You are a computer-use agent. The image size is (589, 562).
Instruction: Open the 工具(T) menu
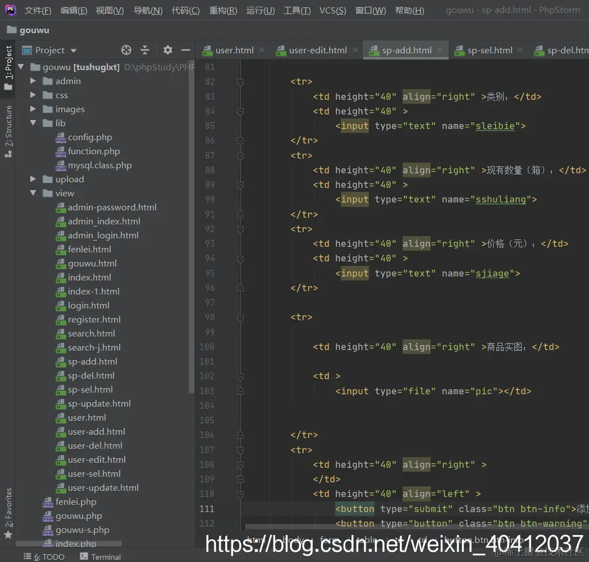[x=297, y=11]
